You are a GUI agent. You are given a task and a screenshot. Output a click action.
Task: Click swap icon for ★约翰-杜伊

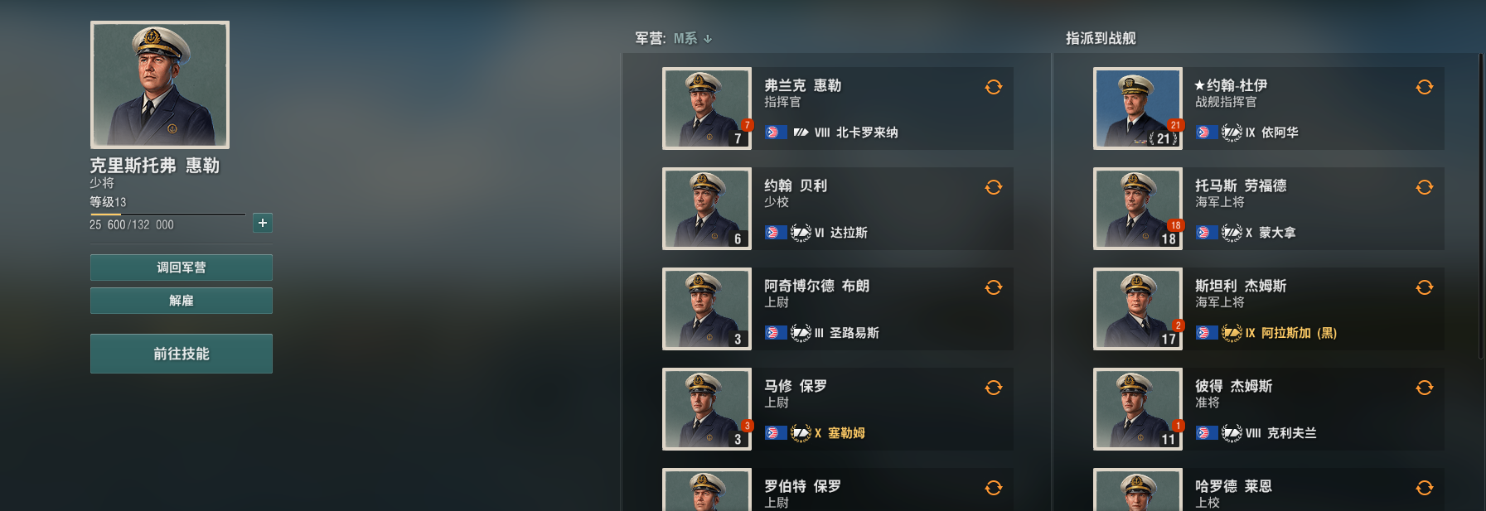tap(1425, 87)
